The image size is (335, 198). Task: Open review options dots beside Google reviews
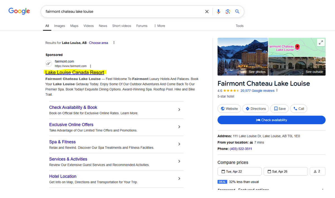tap(277, 91)
